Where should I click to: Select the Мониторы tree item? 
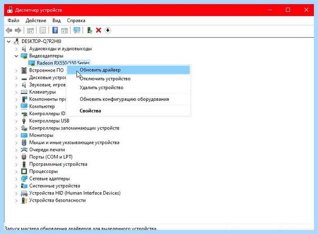[x=41, y=135]
